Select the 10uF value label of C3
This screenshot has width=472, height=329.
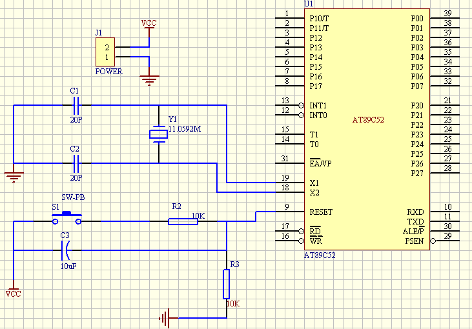pos(69,266)
